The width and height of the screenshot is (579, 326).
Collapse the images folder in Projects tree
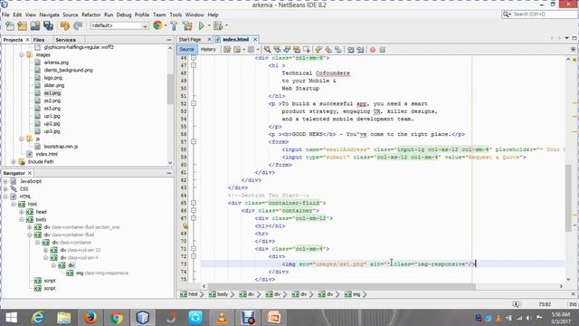tap(22, 54)
